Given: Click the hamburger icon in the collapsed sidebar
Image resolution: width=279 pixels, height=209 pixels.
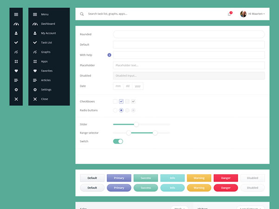Looking at the screenshot, I should (x=16, y=14).
